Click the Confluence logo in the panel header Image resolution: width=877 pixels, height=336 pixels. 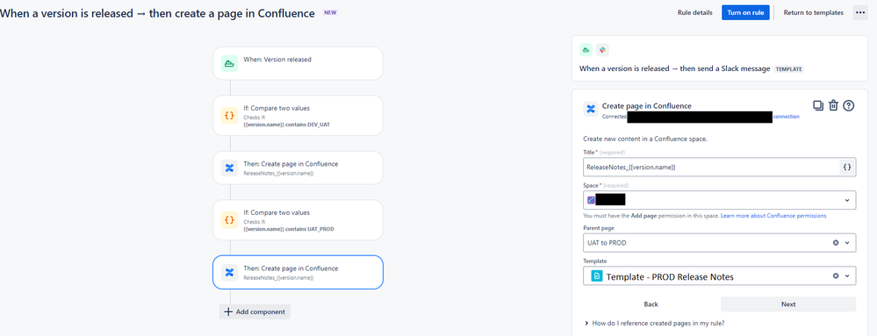[x=591, y=109]
